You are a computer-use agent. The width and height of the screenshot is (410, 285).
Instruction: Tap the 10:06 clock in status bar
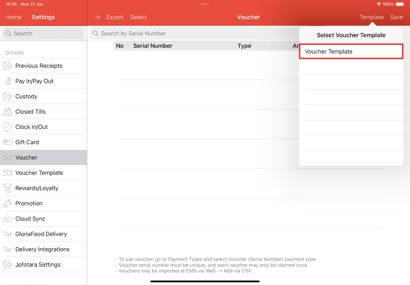(x=11, y=4)
